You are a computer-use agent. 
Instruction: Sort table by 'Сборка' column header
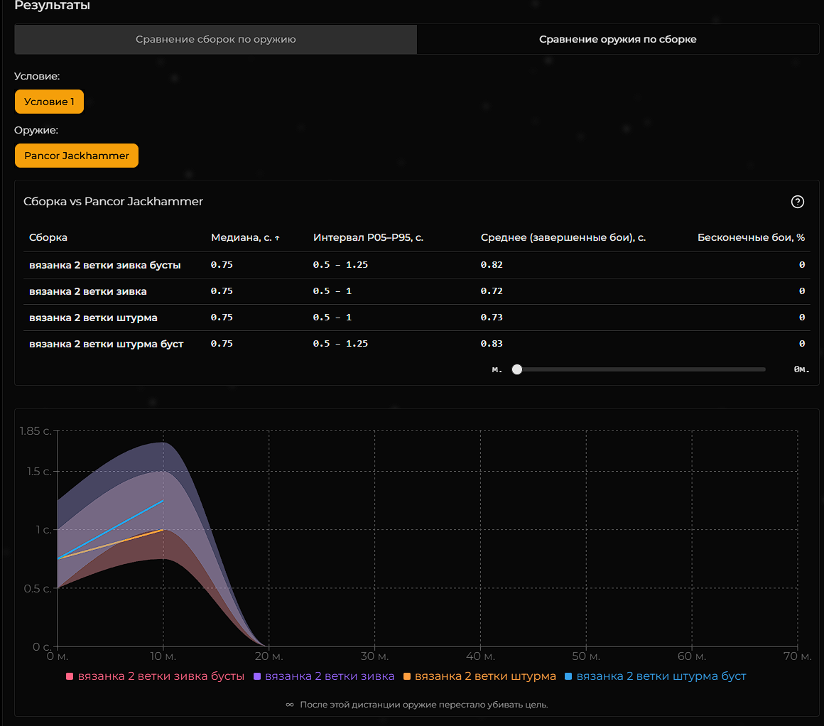click(48, 237)
